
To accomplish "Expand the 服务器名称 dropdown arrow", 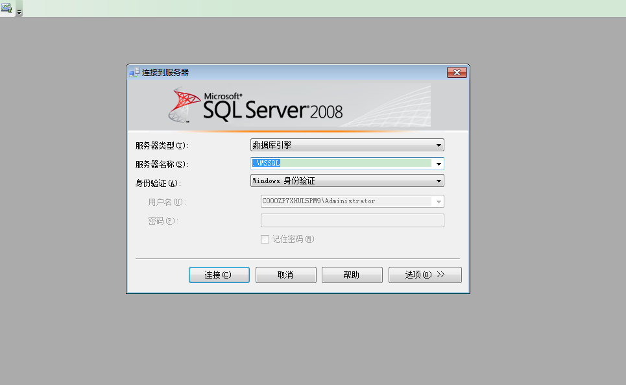I will (439, 164).
